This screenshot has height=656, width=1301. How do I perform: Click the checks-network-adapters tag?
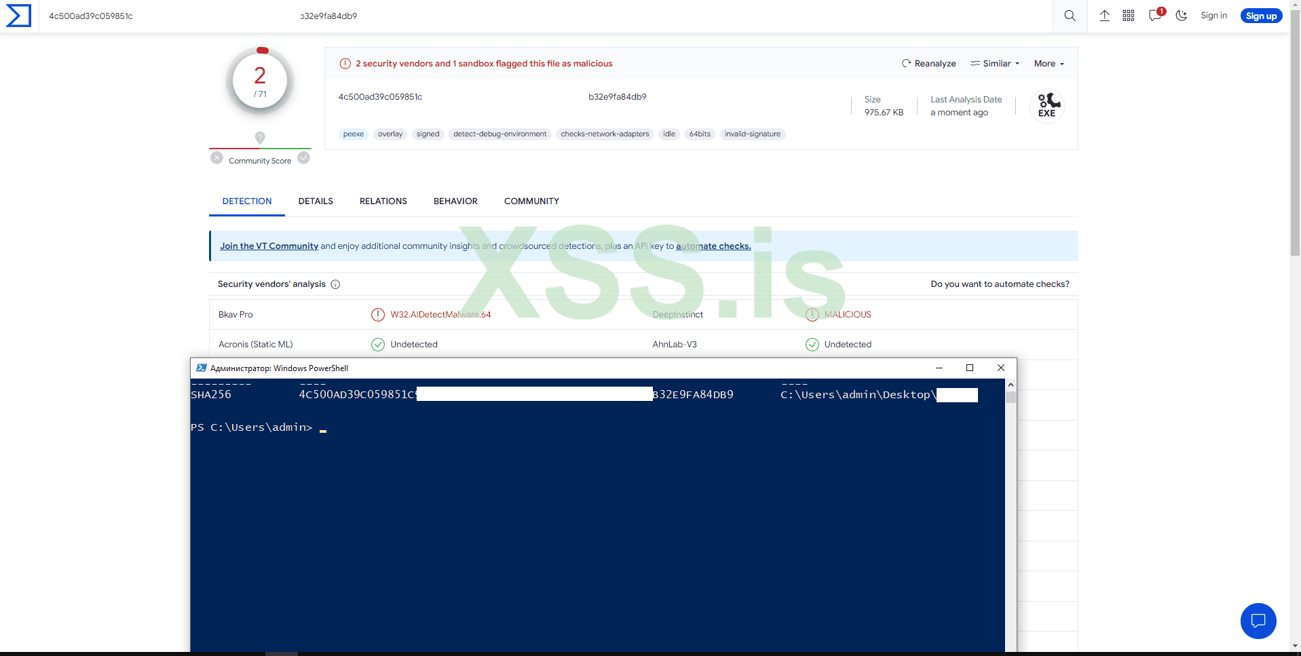pos(605,134)
